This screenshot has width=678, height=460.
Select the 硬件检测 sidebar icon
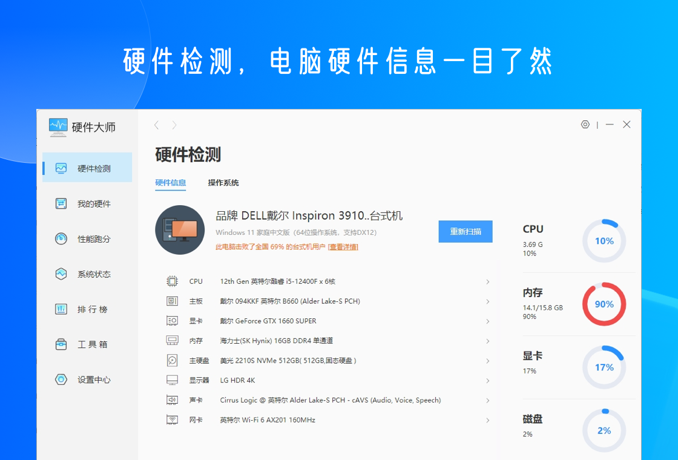(x=61, y=168)
